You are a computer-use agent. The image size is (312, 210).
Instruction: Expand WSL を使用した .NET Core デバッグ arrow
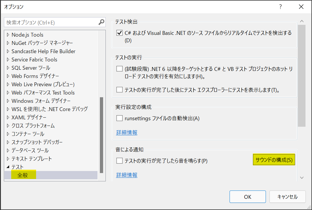click(8, 109)
